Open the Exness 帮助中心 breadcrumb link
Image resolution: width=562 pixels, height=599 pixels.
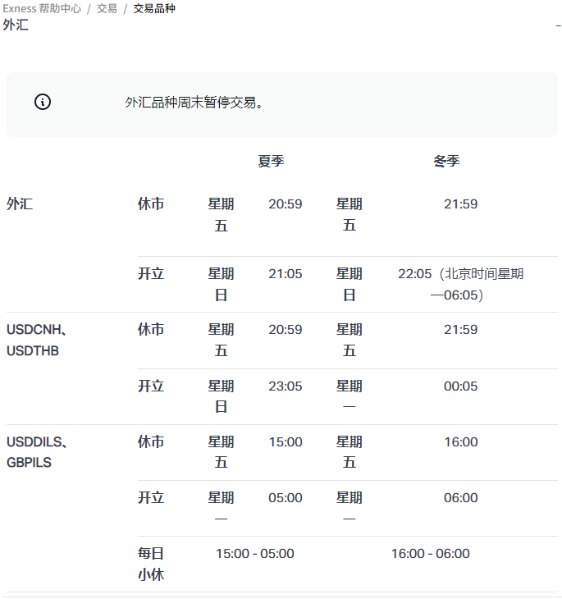click(42, 8)
